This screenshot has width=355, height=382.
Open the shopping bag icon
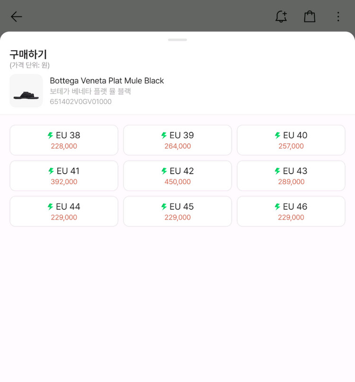point(310,17)
